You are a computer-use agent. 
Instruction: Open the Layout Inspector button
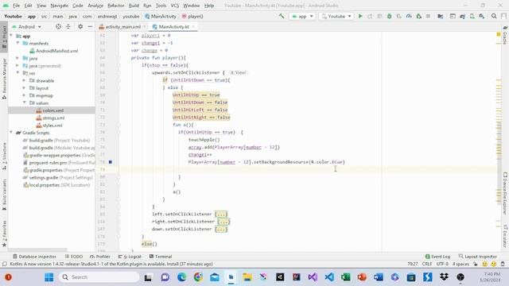(x=477, y=257)
